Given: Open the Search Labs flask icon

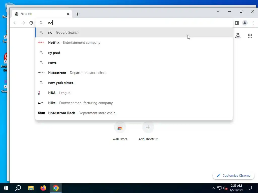Looking at the screenshot, I should pyautogui.click(x=238, y=36).
